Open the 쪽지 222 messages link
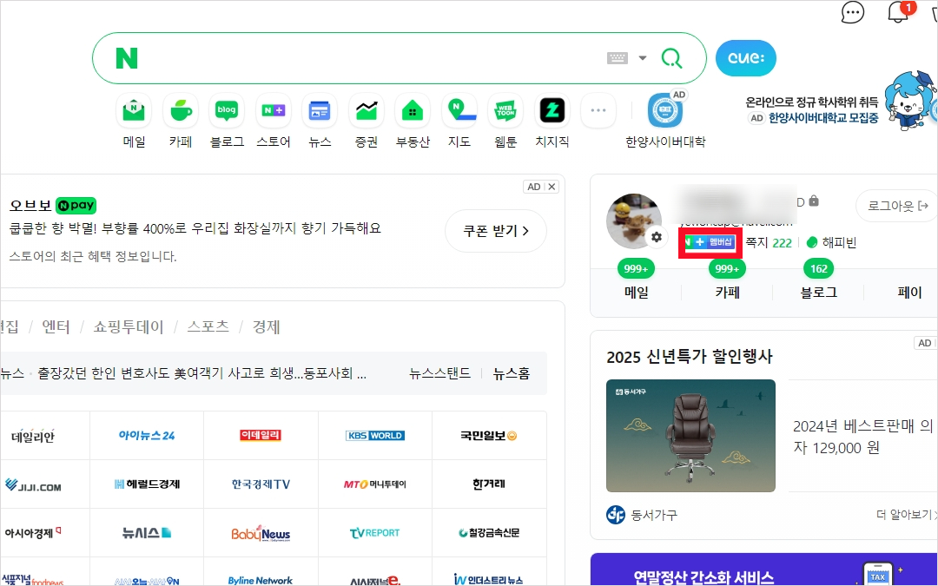 click(x=768, y=242)
